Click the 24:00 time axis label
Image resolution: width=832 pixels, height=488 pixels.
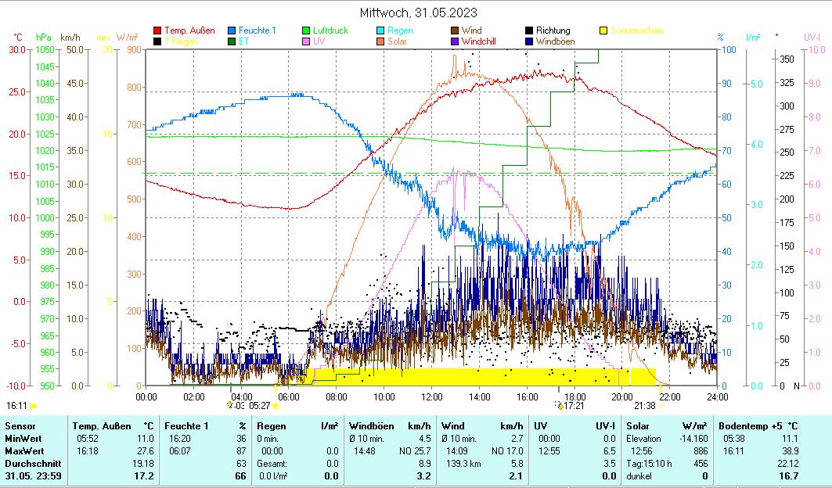(x=718, y=396)
